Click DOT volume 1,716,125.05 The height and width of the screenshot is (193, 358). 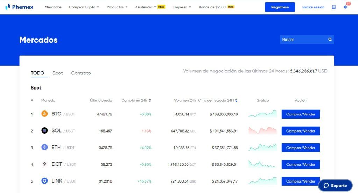click(x=178, y=164)
